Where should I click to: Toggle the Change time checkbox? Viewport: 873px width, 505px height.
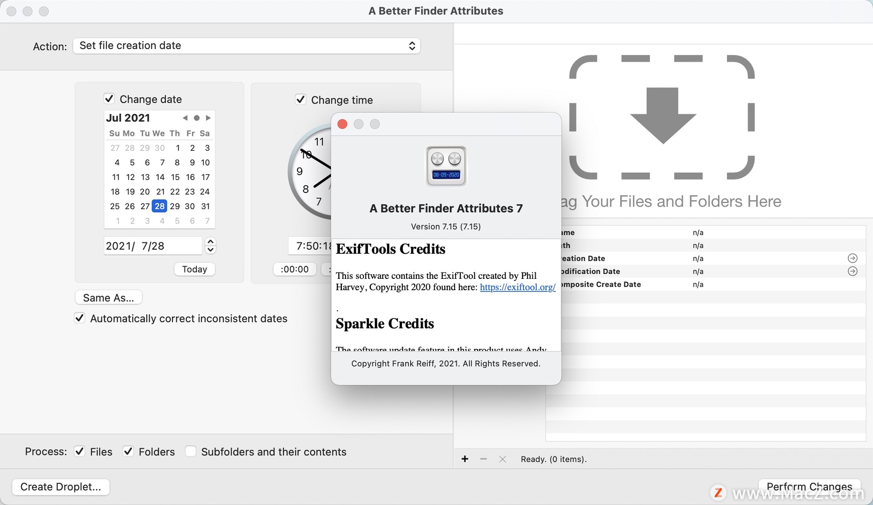pyautogui.click(x=301, y=99)
